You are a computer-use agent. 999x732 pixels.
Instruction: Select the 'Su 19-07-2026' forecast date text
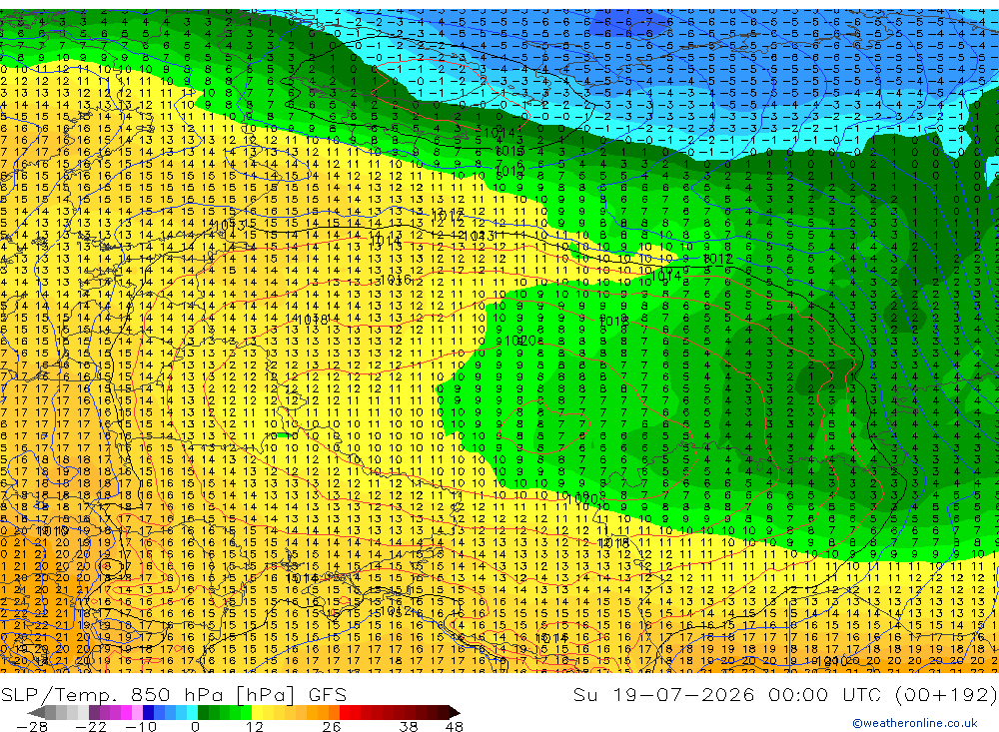click(664, 694)
